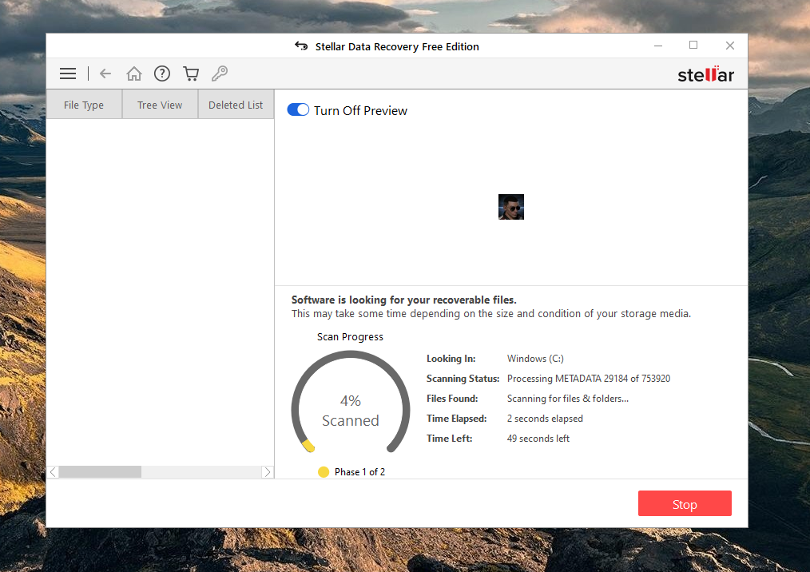Open the shopping cart to buy
This screenshot has width=810, height=572.
click(191, 73)
